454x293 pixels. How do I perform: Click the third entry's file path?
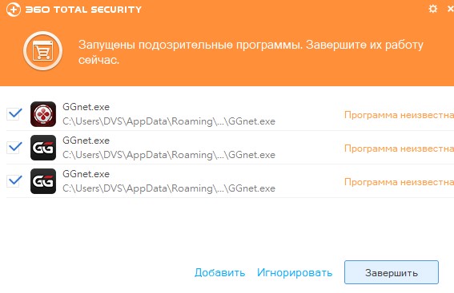pyautogui.click(x=169, y=188)
